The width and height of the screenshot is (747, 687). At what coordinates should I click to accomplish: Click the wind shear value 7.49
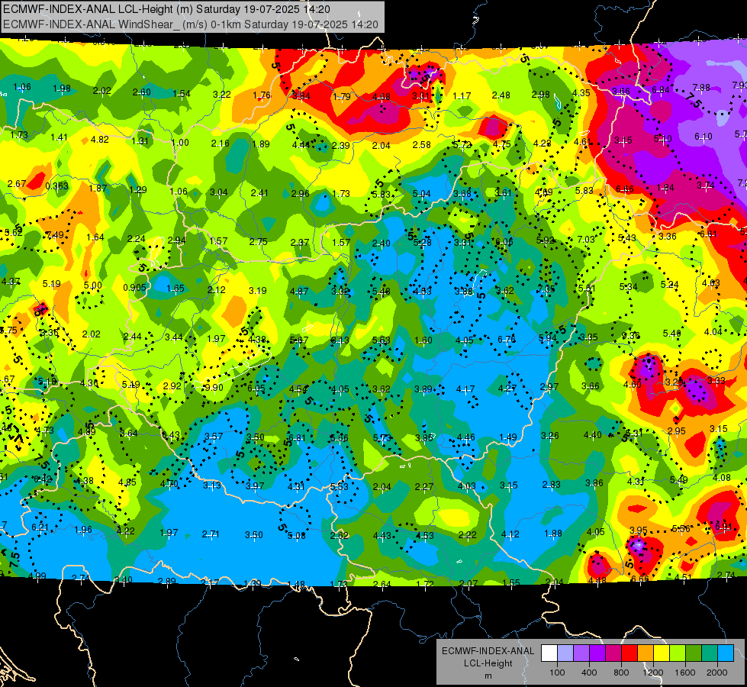click(55, 234)
